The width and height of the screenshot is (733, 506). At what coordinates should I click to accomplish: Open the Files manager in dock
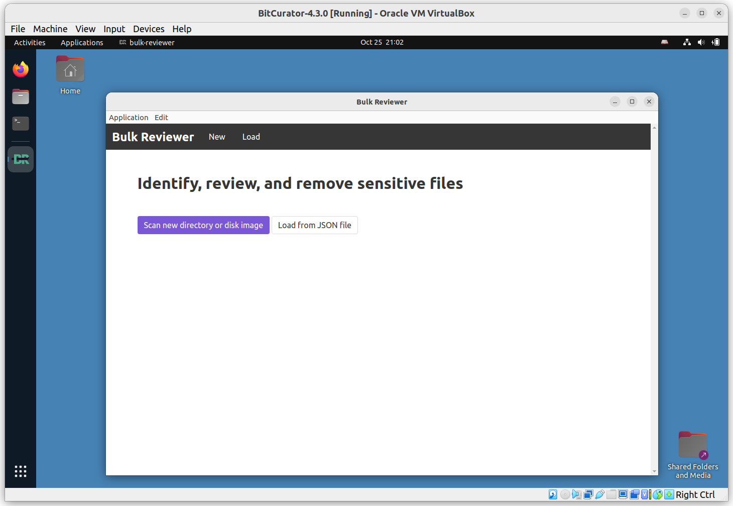(x=21, y=96)
